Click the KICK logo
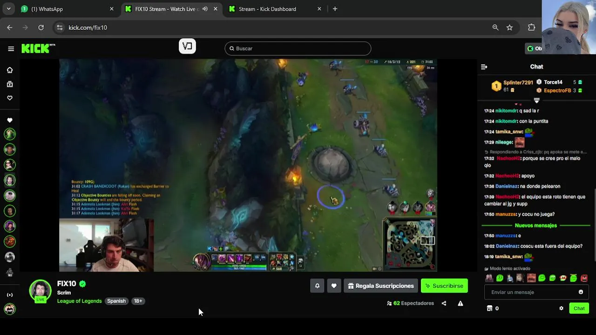The height and width of the screenshot is (335, 596). point(38,48)
